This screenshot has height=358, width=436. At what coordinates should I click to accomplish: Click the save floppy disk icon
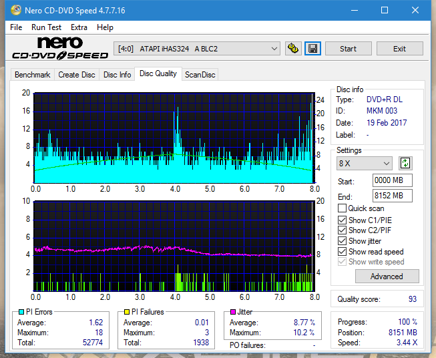coord(313,49)
